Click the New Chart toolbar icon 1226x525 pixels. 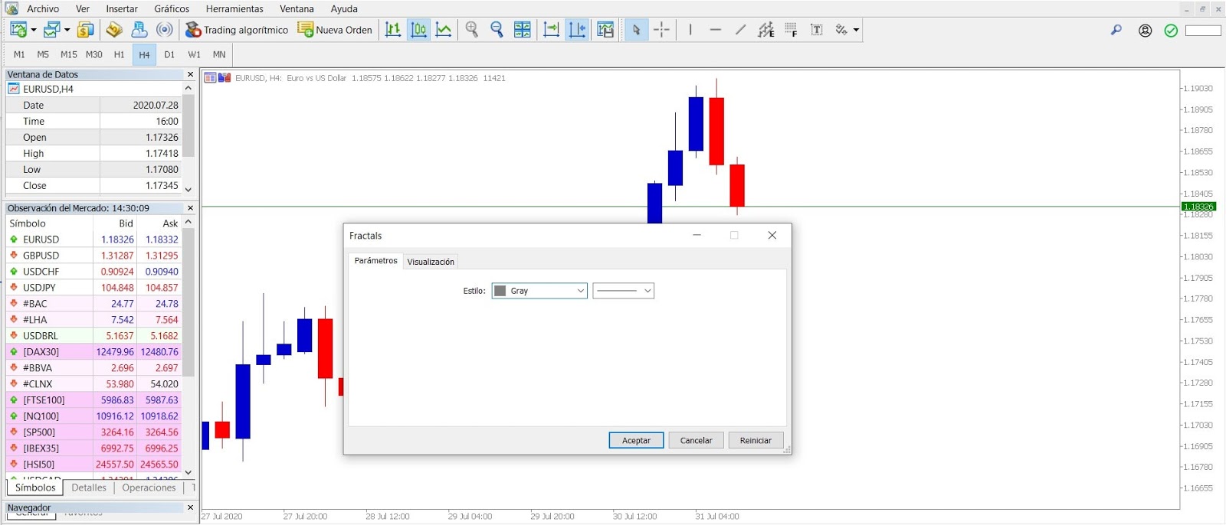coord(18,30)
